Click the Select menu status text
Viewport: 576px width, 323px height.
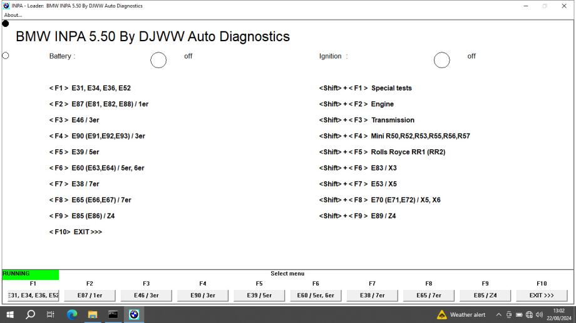pyautogui.click(x=287, y=274)
